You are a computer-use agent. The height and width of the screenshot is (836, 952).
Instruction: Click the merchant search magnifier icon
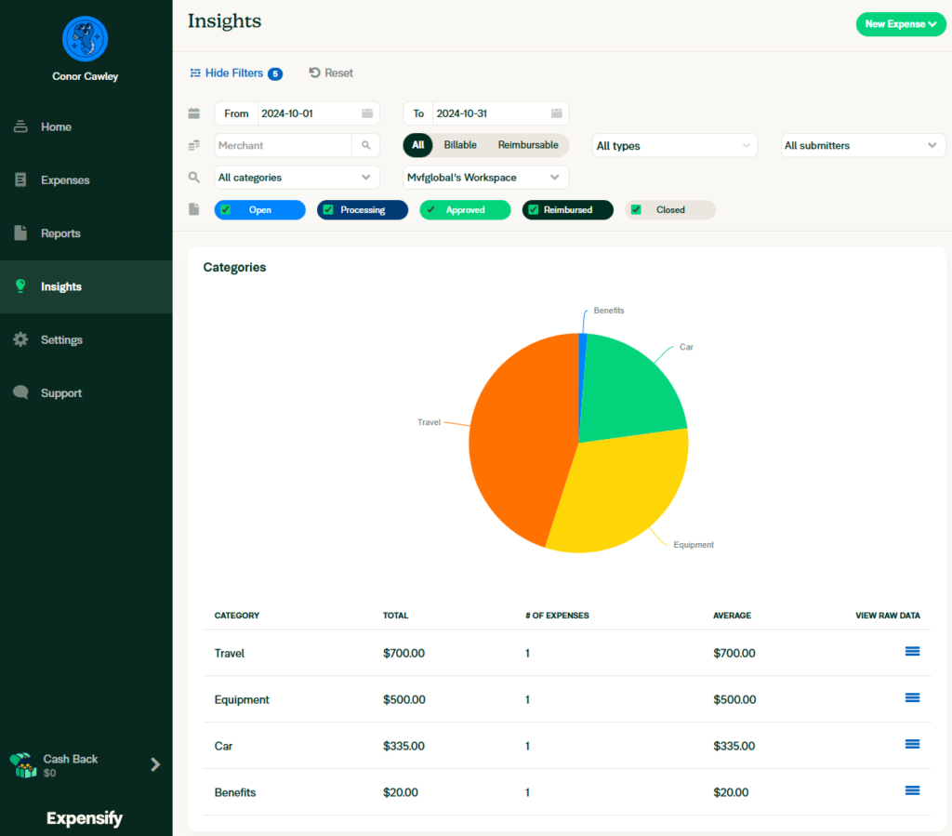tap(365, 145)
